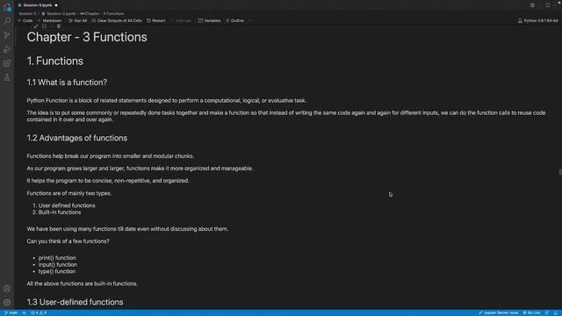Click the 'Python Function is a block' sentence
The height and width of the screenshot is (316, 562).
(x=167, y=101)
